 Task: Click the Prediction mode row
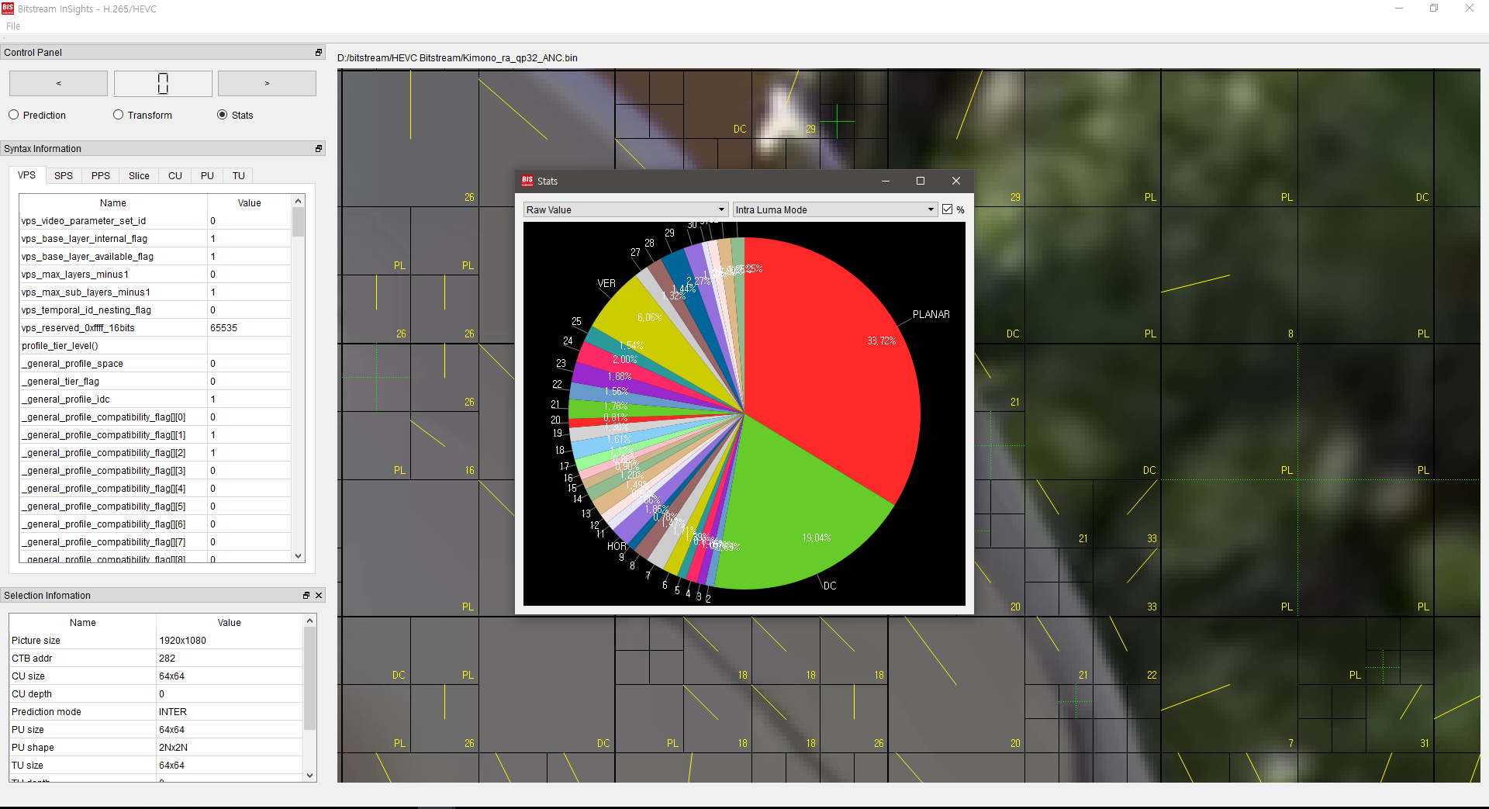coord(156,712)
